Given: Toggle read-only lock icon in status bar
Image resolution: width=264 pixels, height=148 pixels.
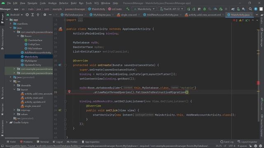Looking at the screenshot, I should (x=250, y=146).
